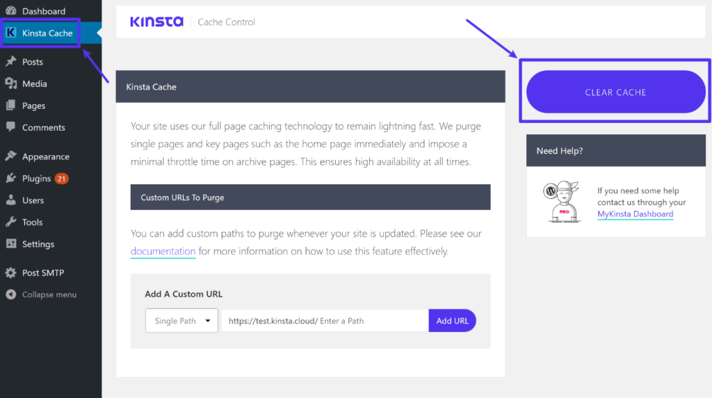
Task: Open the Pages menu item
Action: point(33,106)
